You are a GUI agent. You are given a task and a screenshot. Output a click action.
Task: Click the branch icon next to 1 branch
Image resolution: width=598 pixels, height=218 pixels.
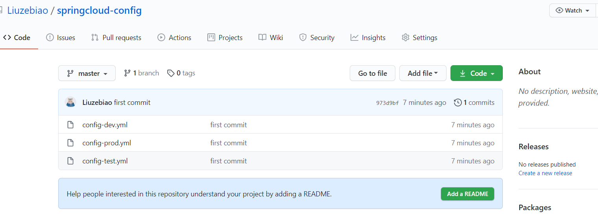[x=127, y=73]
